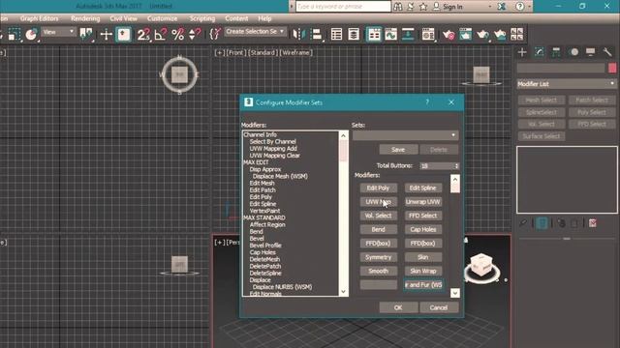This screenshot has width=620, height=348.
Task: Toggle the Keyboard Shortcut Override button
Action: pyautogui.click(x=123, y=35)
